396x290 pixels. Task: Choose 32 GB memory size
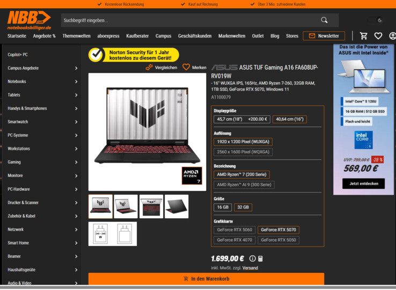243,207
